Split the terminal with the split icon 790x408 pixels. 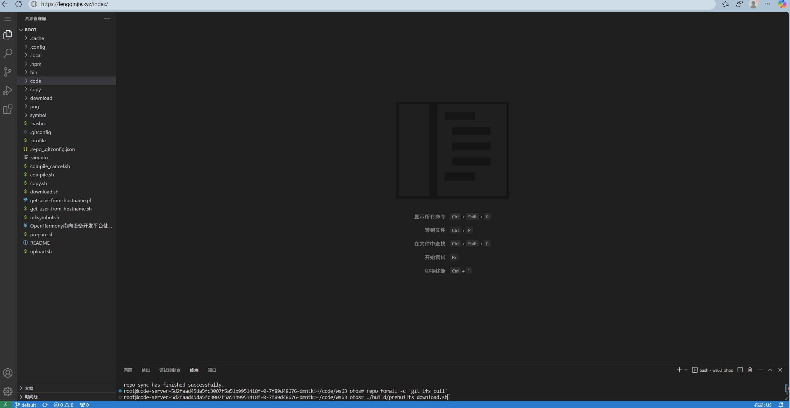[x=740, y=370]
